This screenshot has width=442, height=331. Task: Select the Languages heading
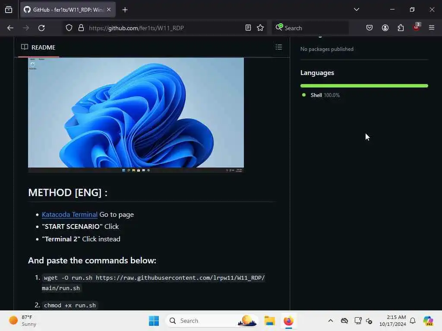click(x=317, y=72)
